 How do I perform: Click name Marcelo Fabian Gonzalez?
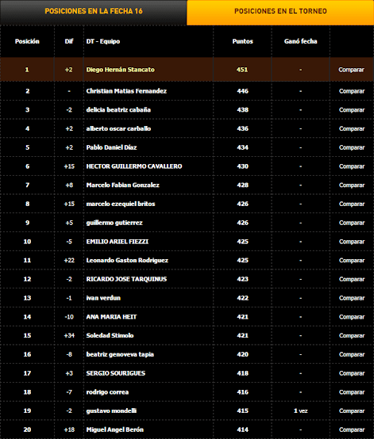[x=122, y=185]
